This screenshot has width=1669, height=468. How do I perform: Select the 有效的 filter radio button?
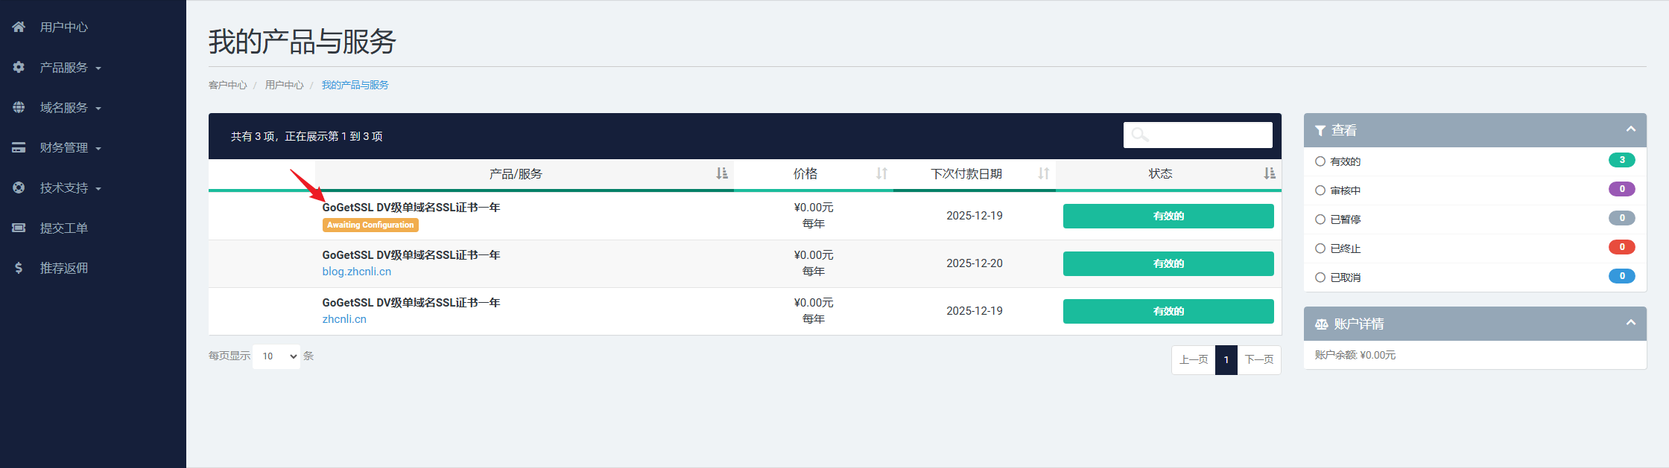click(1320, 161)
